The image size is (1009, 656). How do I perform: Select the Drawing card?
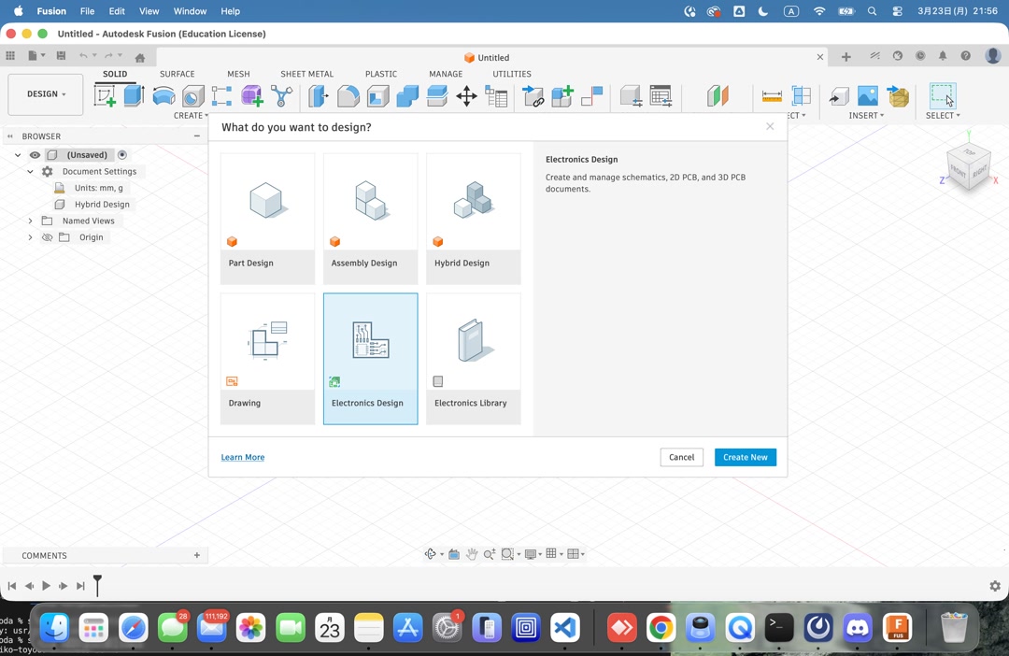268,359
